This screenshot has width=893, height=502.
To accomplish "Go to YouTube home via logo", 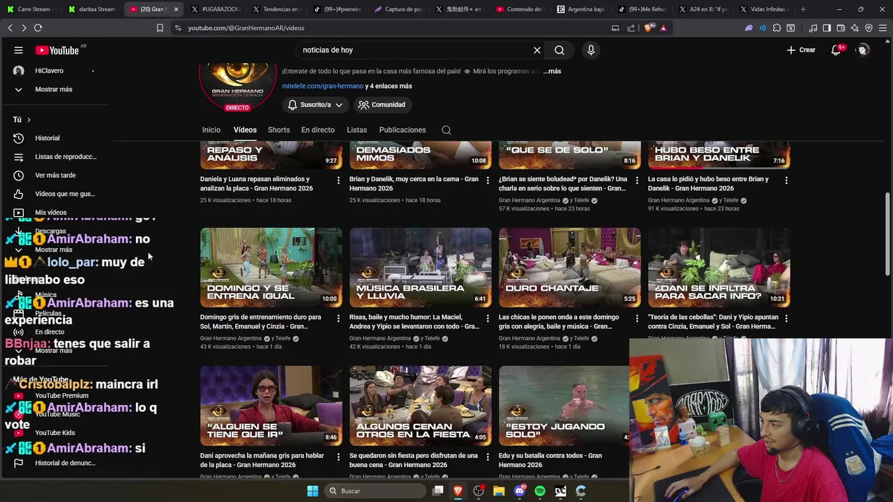I will (x=57, y=50).
